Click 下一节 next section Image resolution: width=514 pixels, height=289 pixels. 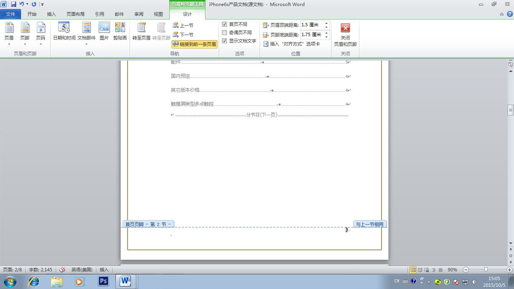pyautogui.click(x=183, y=35)
